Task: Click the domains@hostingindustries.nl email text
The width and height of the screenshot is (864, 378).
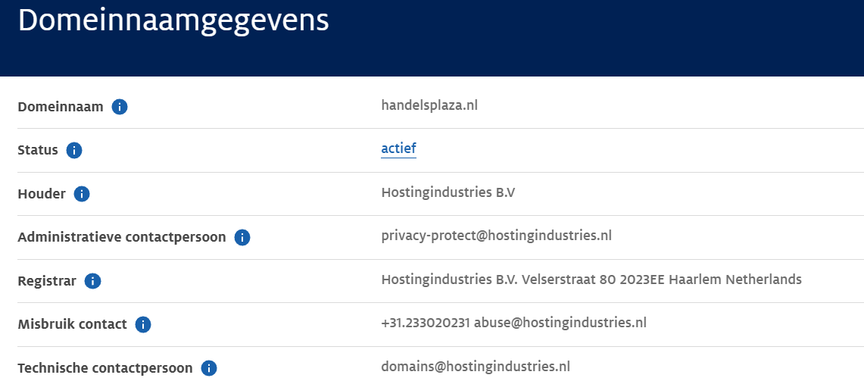Action: pos(476,367)
